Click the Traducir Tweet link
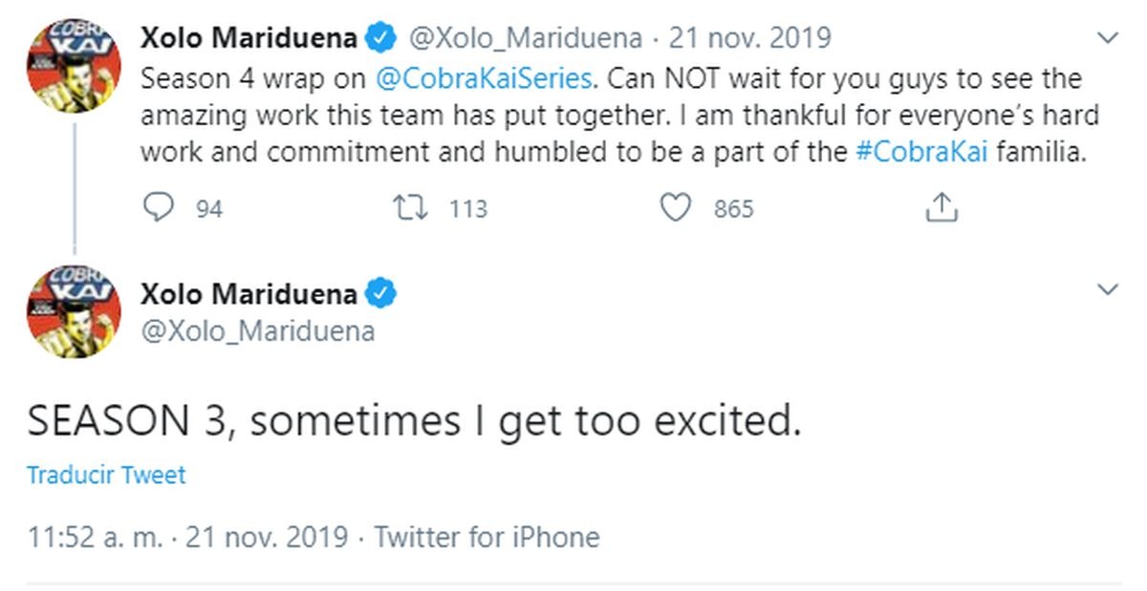Viewport: 1147px width, 591px height. [106, 475]
